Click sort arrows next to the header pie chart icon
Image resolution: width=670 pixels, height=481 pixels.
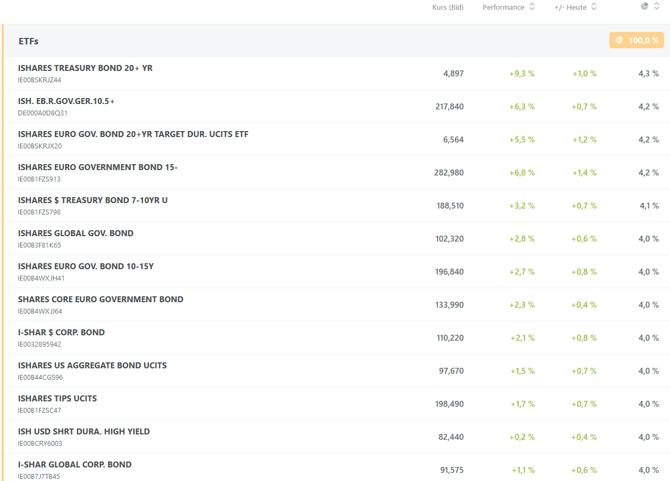click(656, 6)
